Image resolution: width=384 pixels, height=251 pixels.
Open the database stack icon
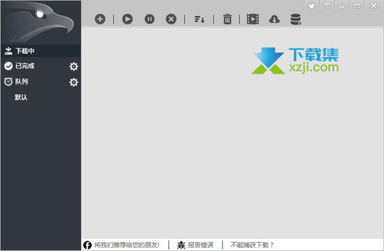[296, 19]
